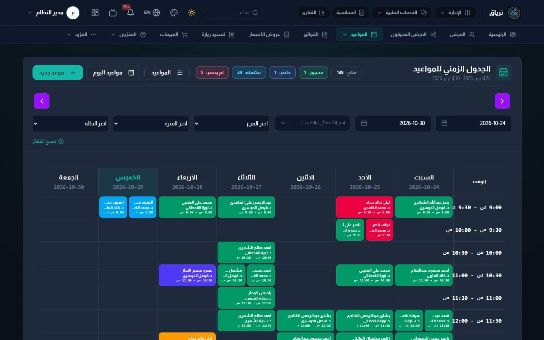Viewport: 544px width, 340px height.
Task: Open the color palette settings icon
Action: (174, 13)
